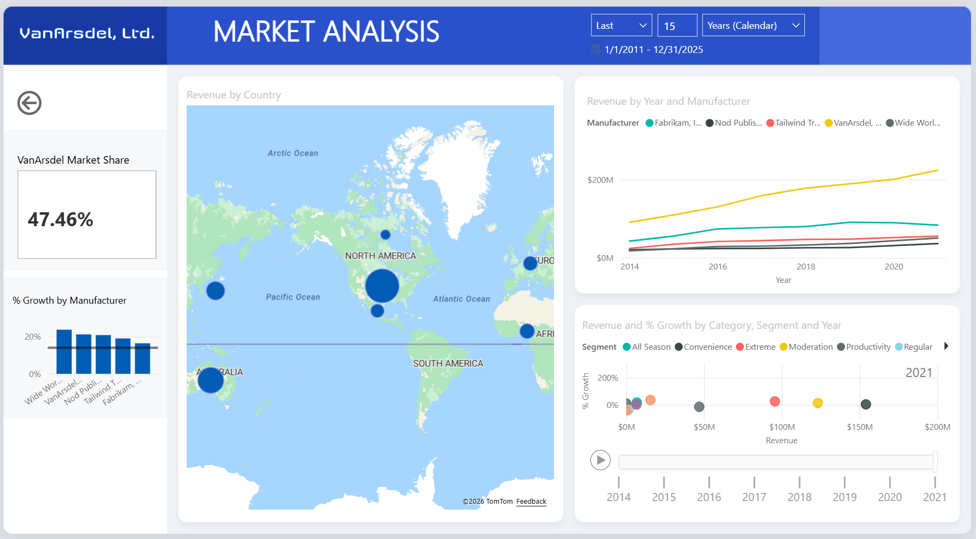Click the Tailwind T... growth bar
The height and width of the screenshot is (539, 976).
click(123, 356)
